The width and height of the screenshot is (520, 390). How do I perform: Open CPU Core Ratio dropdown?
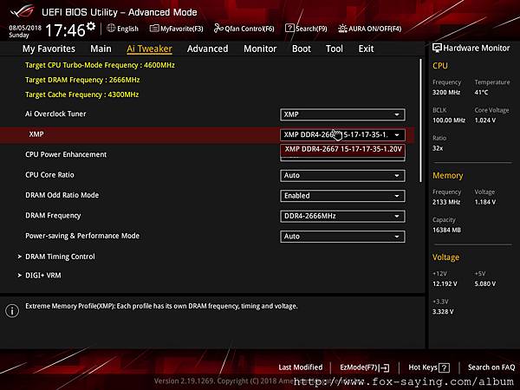point(342,175)
